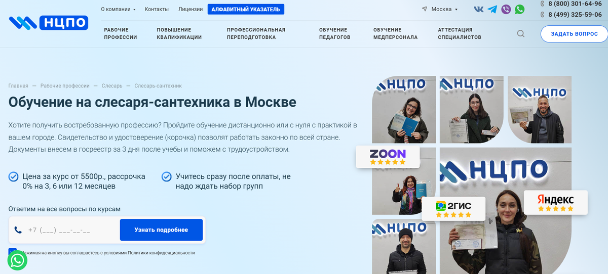Screen dimensions: 608x274
Task: Open the Рабочие профессии menu
Action: coord(121,34)
